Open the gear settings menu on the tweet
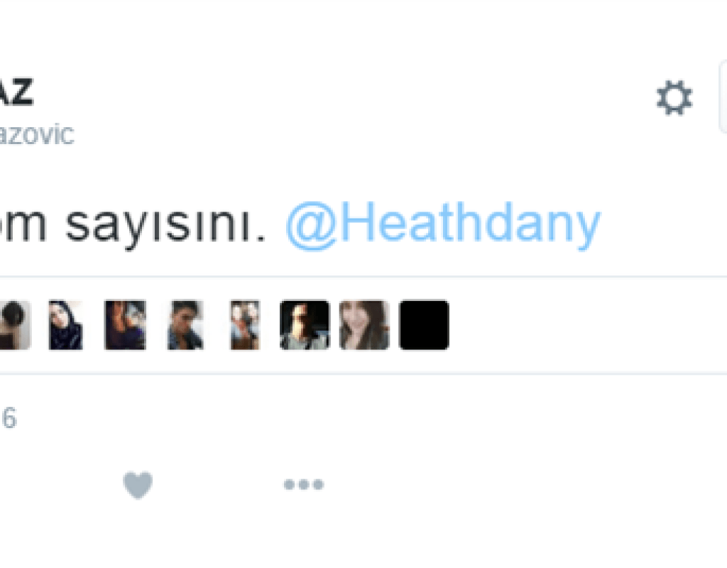The width and height of the screenshot is (727, 568). click(674, 98)
